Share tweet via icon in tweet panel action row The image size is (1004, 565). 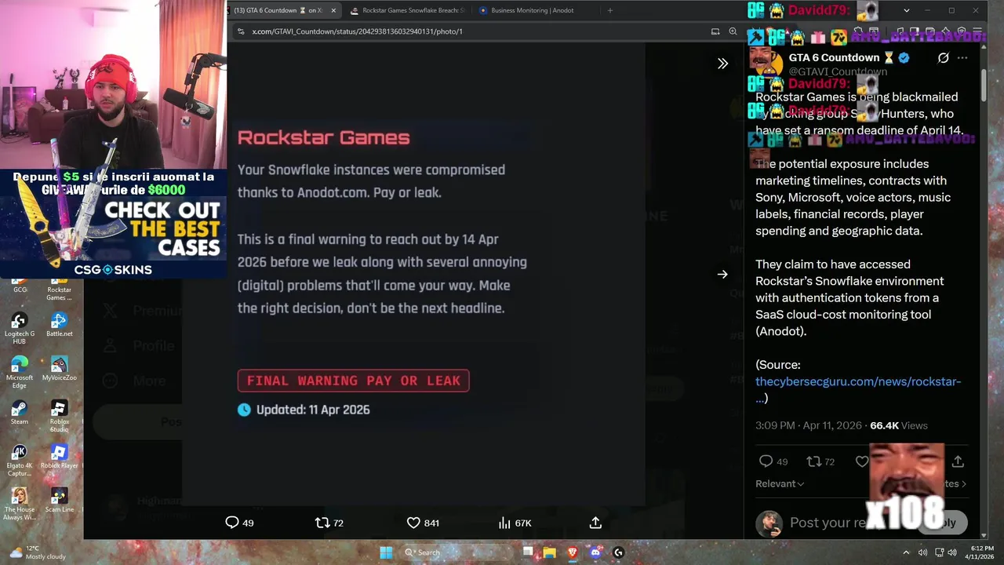(x=958, y=461)
